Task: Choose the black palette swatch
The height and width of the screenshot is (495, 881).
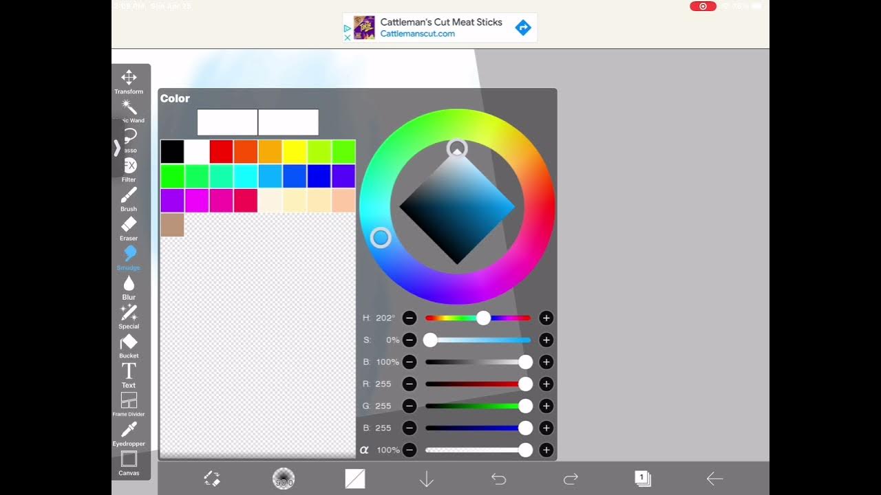Action: pos(172,151)
